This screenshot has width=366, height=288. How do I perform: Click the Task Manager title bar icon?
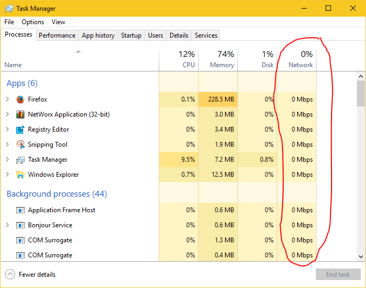point(9,9)
